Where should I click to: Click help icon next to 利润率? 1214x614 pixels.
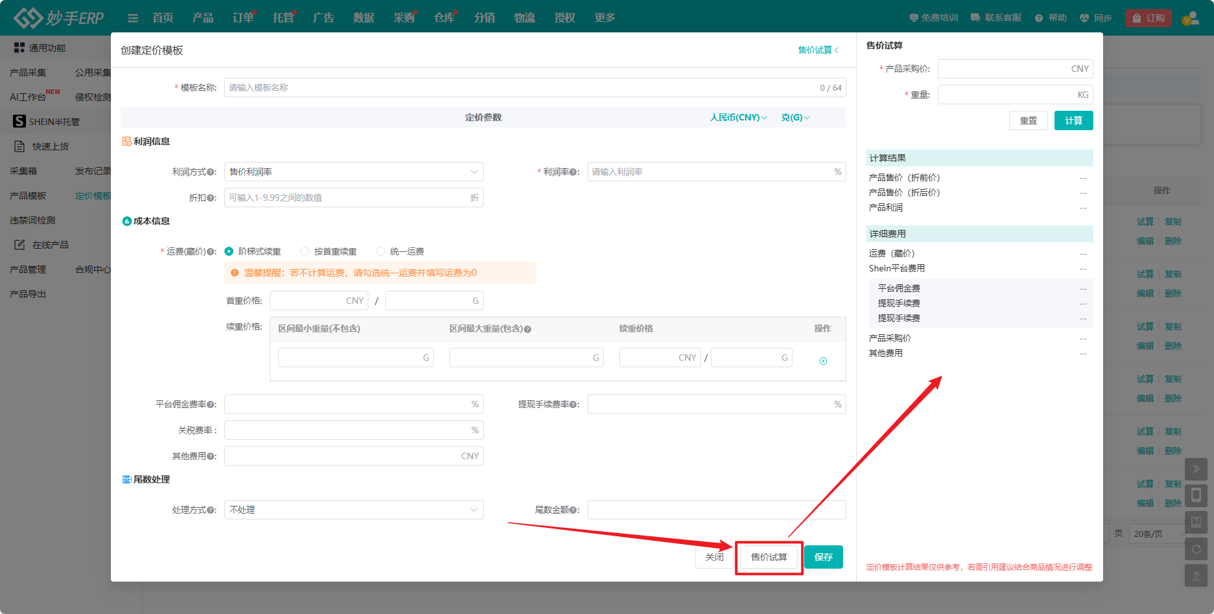(574, 172)
